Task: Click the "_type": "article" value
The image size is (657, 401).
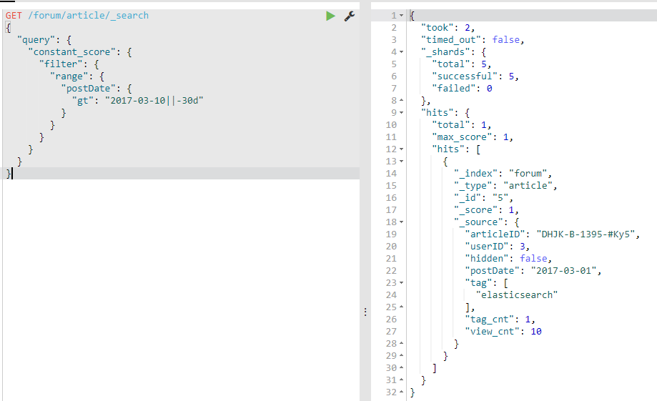Action: (528, 186)
